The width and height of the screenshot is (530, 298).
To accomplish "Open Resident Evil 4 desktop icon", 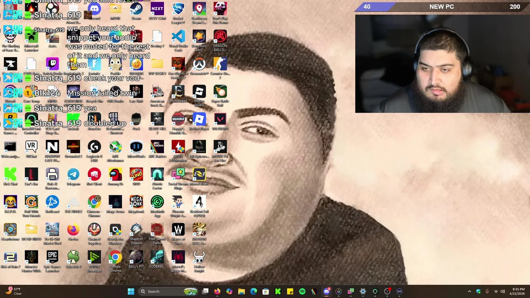I will pyautogui.click(x=199, y=206).
